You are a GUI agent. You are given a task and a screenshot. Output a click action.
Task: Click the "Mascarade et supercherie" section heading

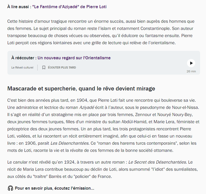coord(81,89)
